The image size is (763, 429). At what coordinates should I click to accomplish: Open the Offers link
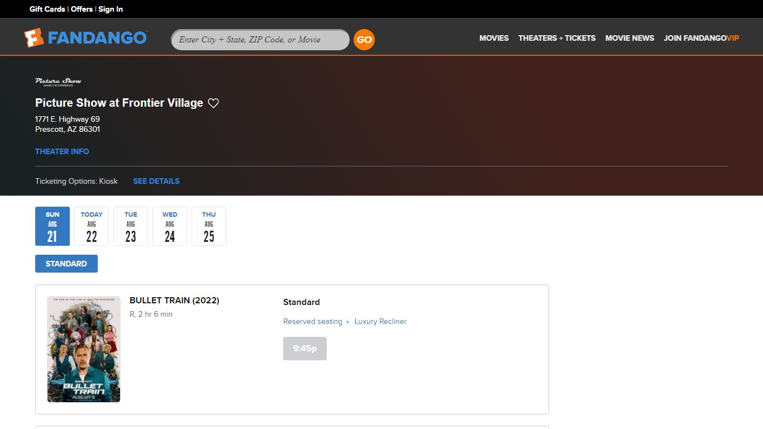coord(82,9)
